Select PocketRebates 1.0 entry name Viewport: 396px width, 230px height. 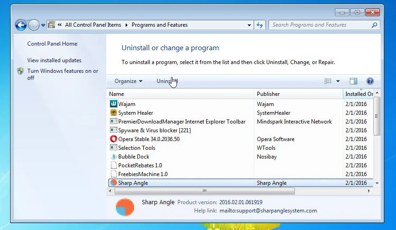[140, 165]
